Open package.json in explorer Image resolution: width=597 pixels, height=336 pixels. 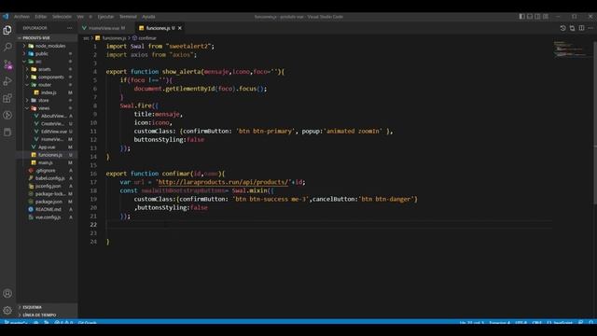(47, 202)
